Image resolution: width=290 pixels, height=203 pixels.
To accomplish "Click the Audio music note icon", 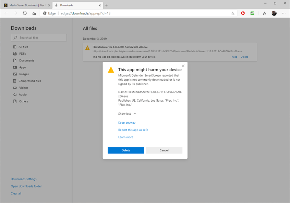I will [x=15, y=94].
